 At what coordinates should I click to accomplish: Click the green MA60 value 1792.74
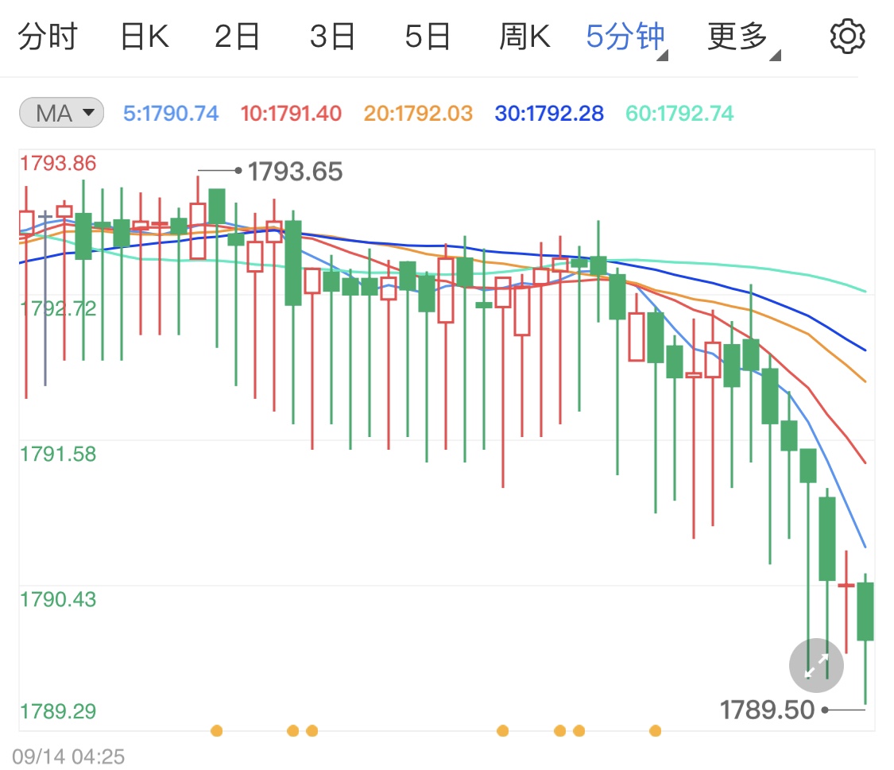click(x=679, y=113)
